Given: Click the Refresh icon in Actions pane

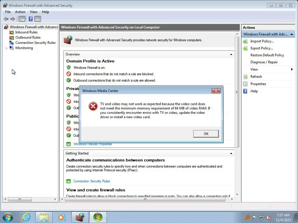Looking at the screenshot, I should click(x=245, y=77).
